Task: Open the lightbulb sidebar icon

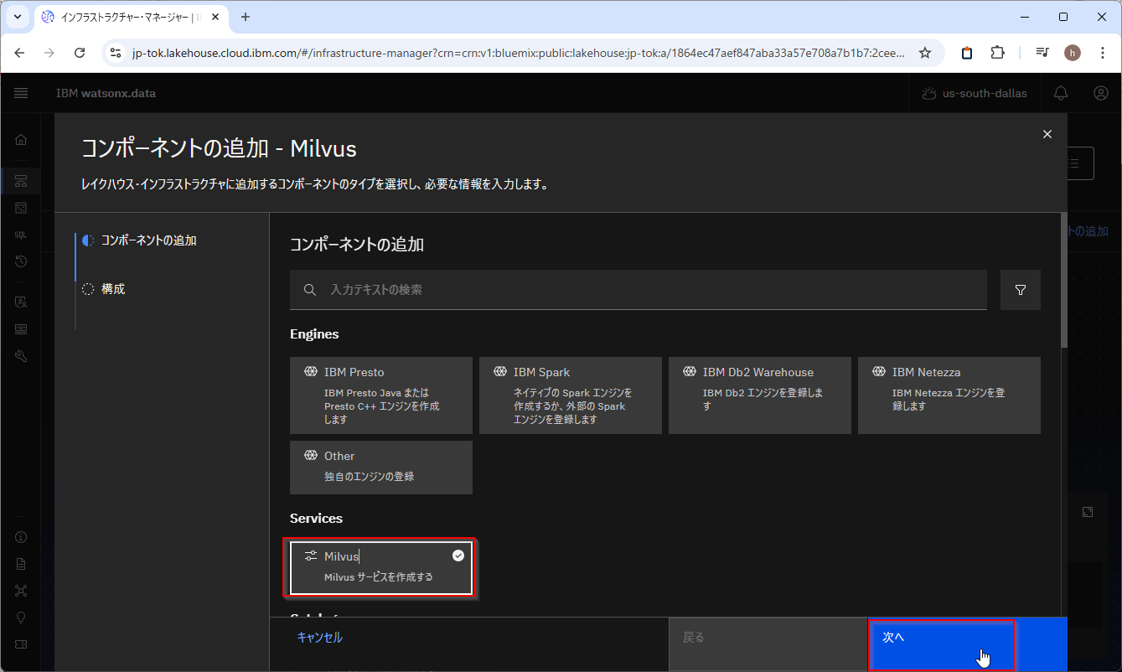Action: pos(21,618)
